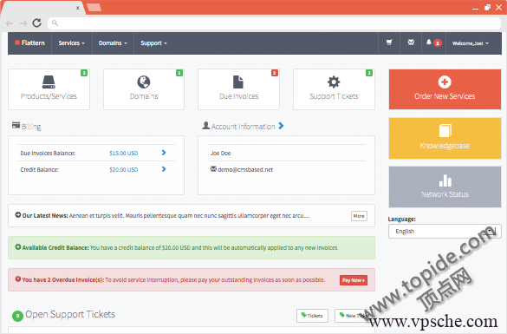Image resolution: width=507 pixels, height=334 pixels.
Task: Open the Language dropdown showing English
Action: point(445,231)
